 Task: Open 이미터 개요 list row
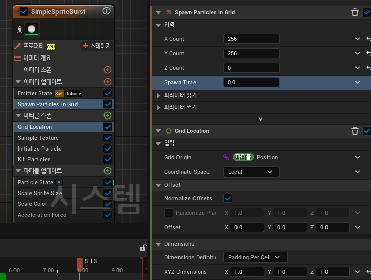(64, 58)
